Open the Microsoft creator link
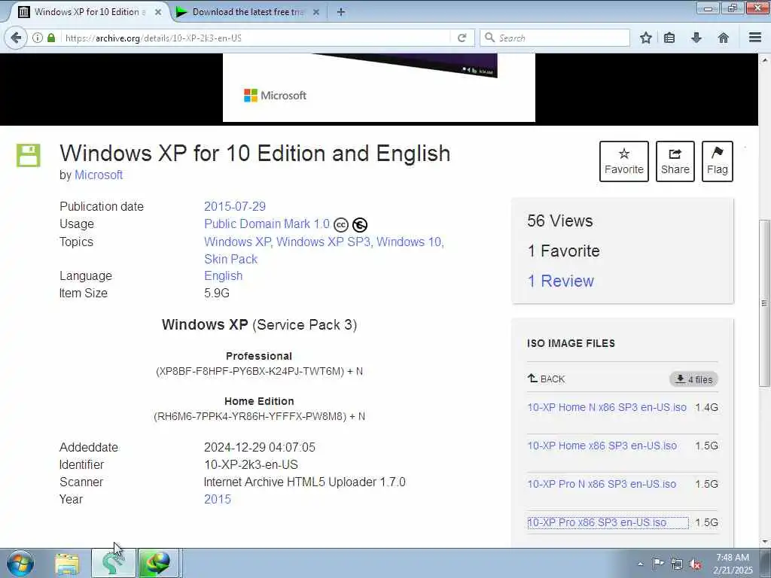The width and height of the screenshot is (771, 578). click(99, 175)
